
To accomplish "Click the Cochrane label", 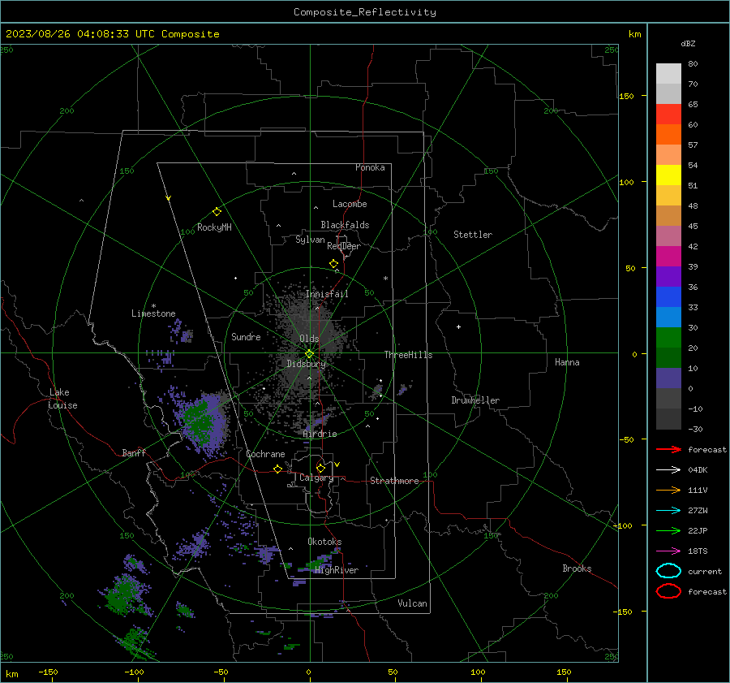I will [x=265, y=454].
